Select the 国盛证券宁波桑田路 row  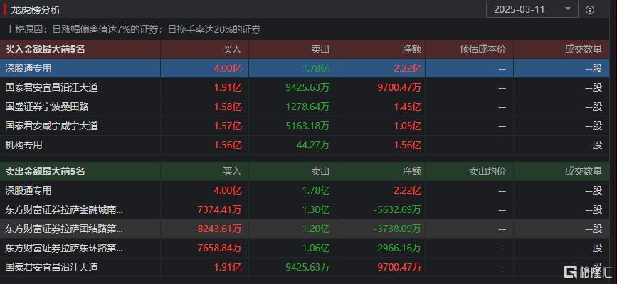click(x=305, y=106)
